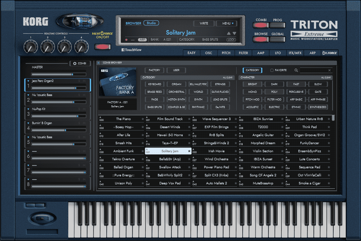
Task: Favorite star for Film Sound Track
Action: 189,119
